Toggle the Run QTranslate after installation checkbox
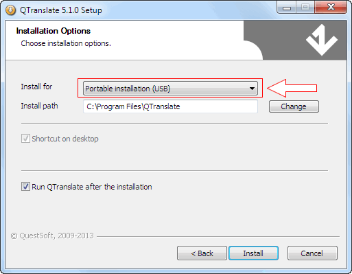 tap(25, 187)
